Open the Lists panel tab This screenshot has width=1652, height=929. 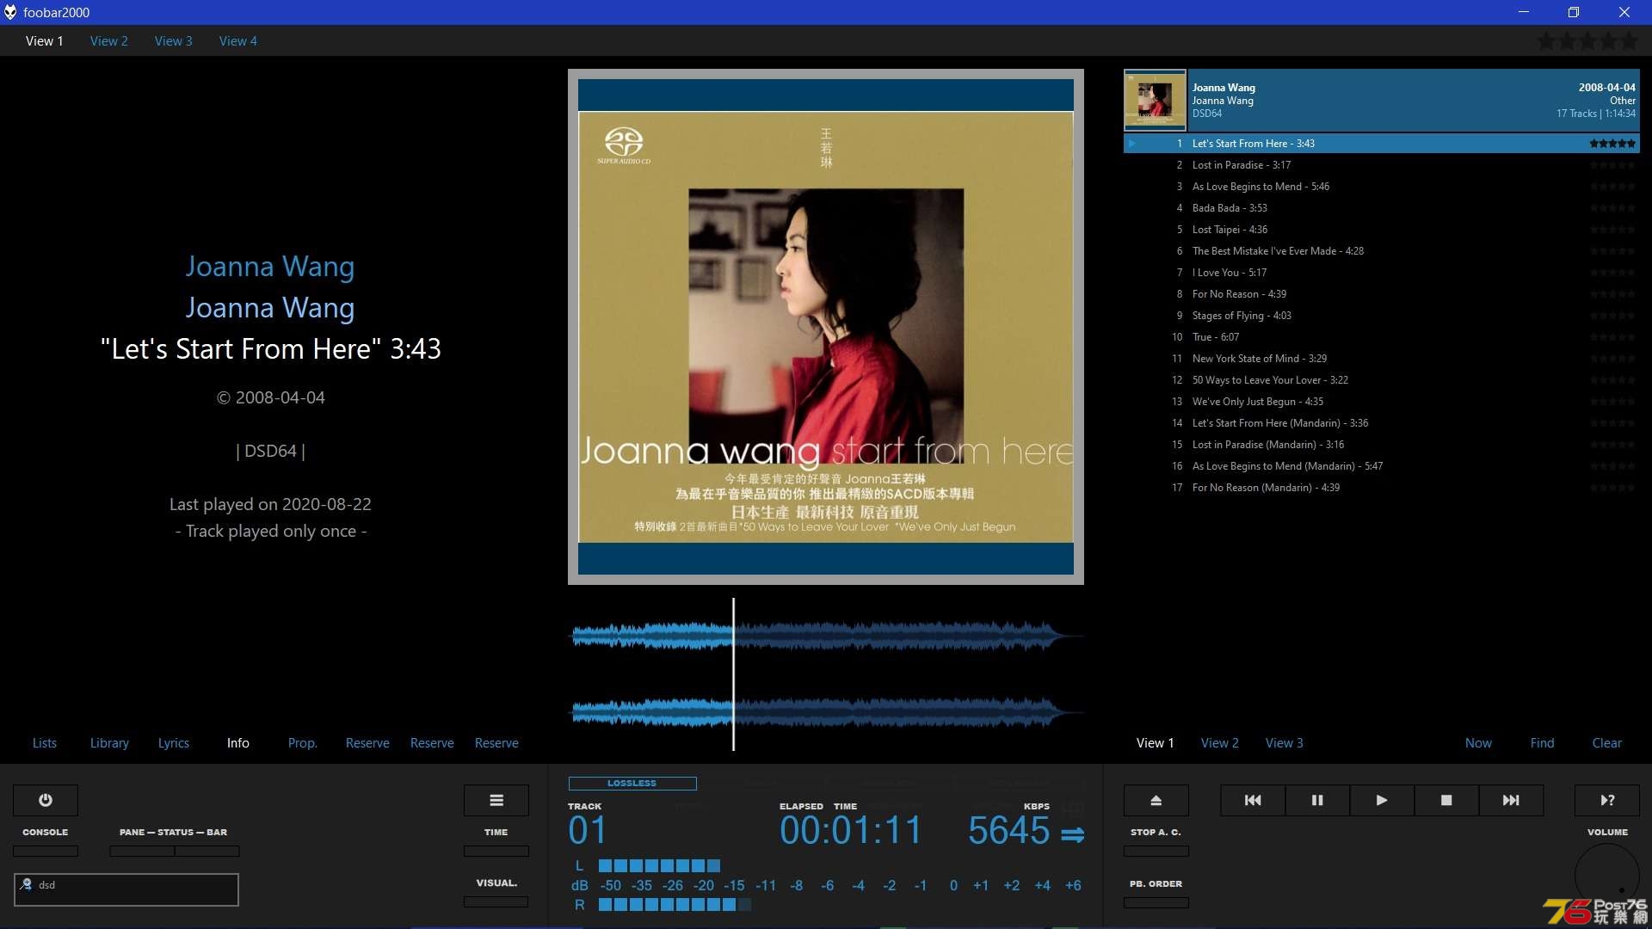pos(45,742)
